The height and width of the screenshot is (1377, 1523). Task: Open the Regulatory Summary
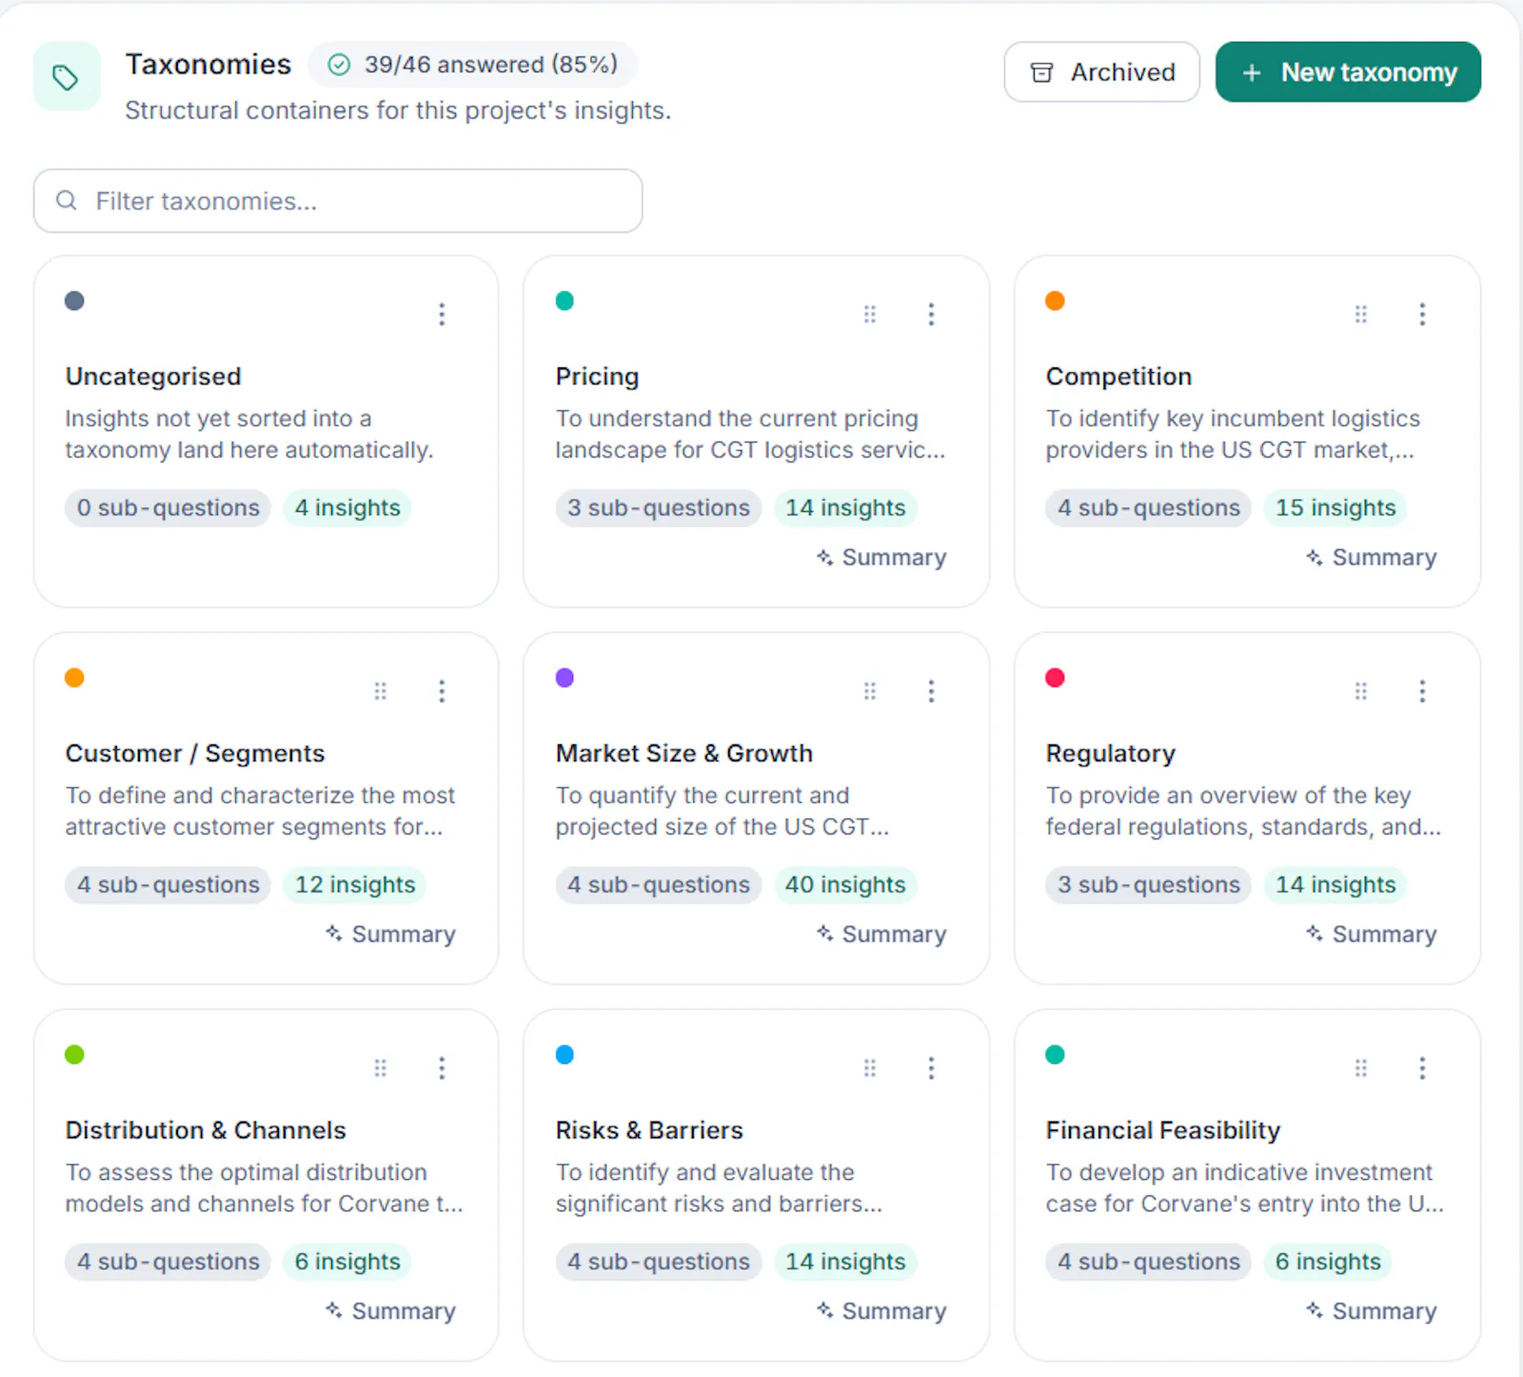point(1372,934)
